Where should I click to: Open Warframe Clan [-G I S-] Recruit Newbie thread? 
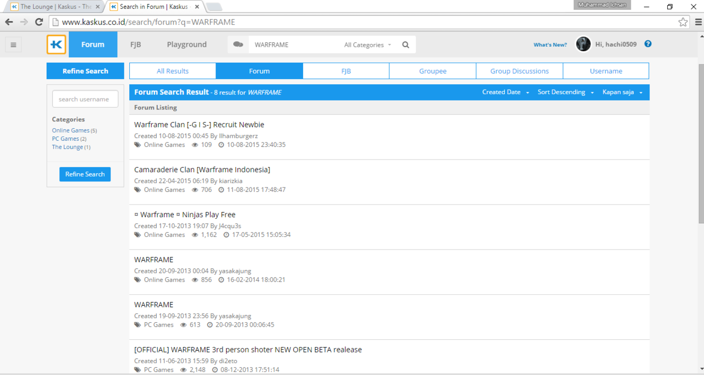(199, 125)
